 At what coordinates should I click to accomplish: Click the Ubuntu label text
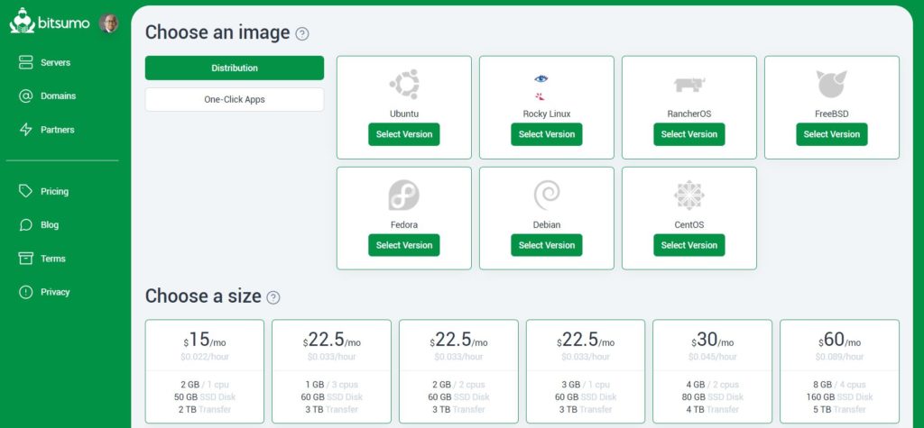(404, 114)
